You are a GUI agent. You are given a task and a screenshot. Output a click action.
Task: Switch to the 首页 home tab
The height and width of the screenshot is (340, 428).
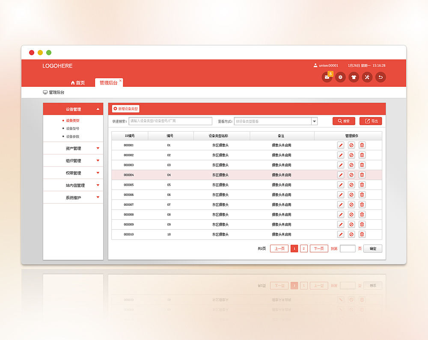tap(78, 83)
